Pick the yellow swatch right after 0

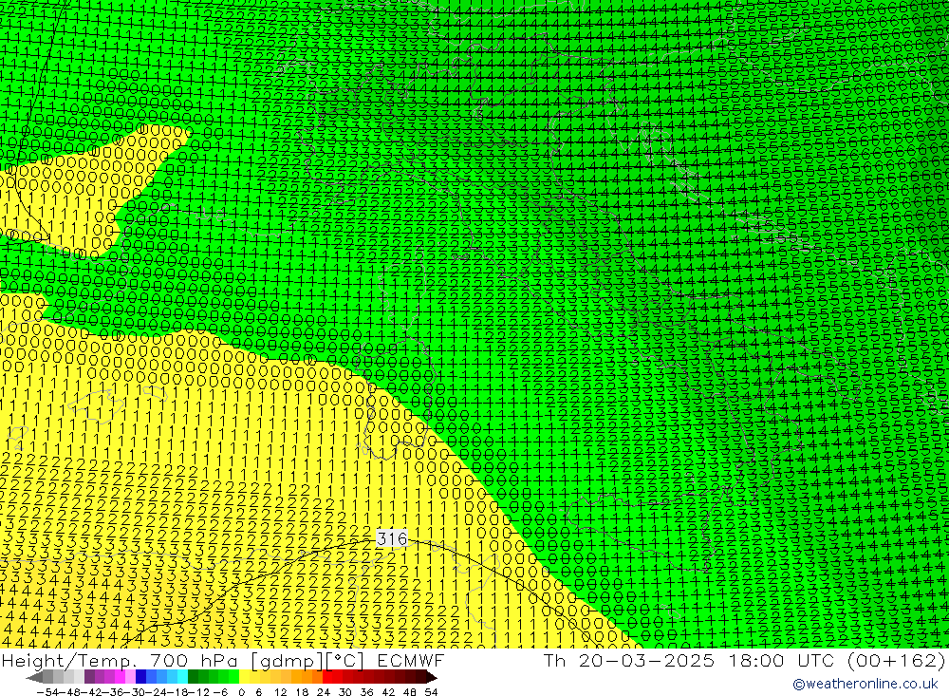point(245,678)
